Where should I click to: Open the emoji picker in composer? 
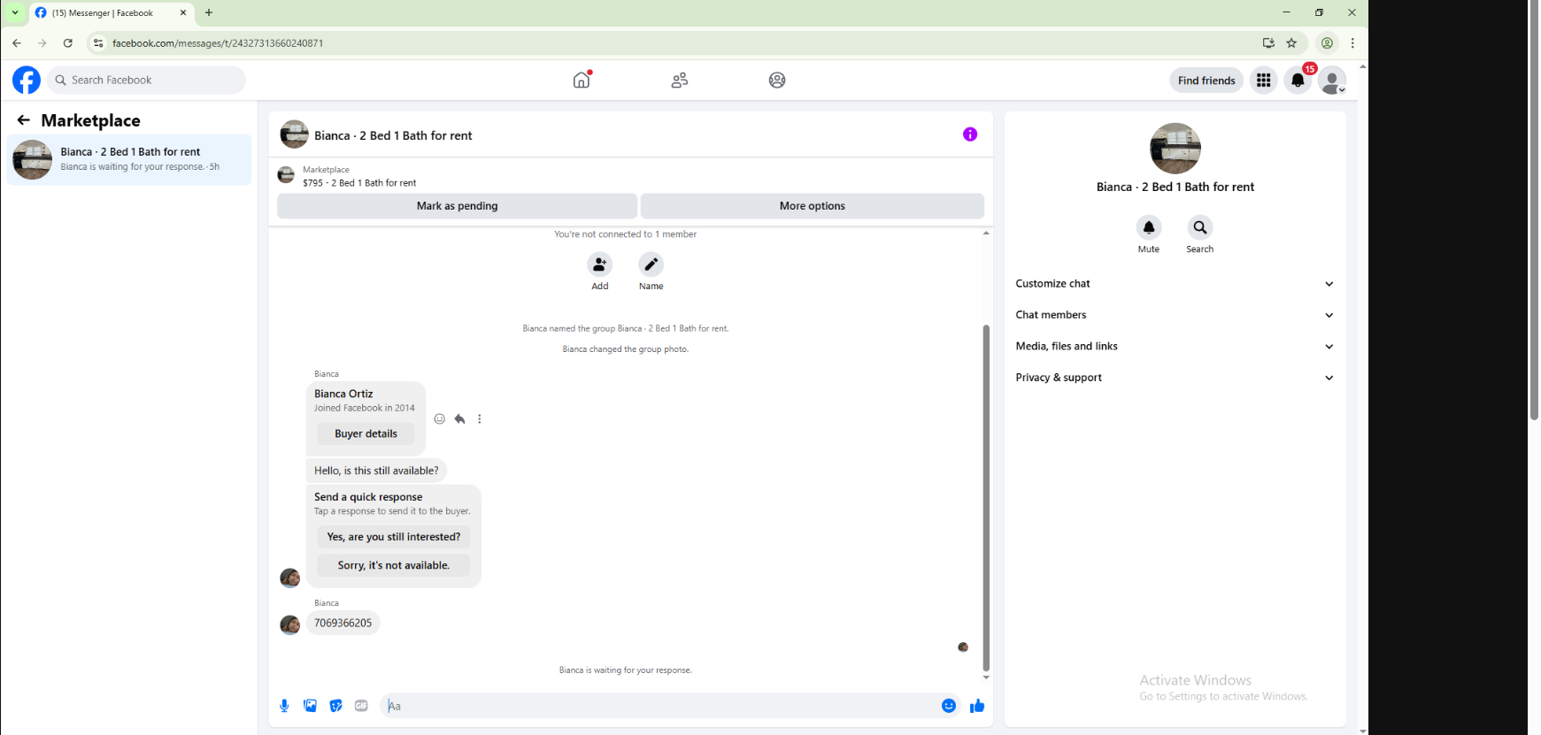(x=949, y=706)
